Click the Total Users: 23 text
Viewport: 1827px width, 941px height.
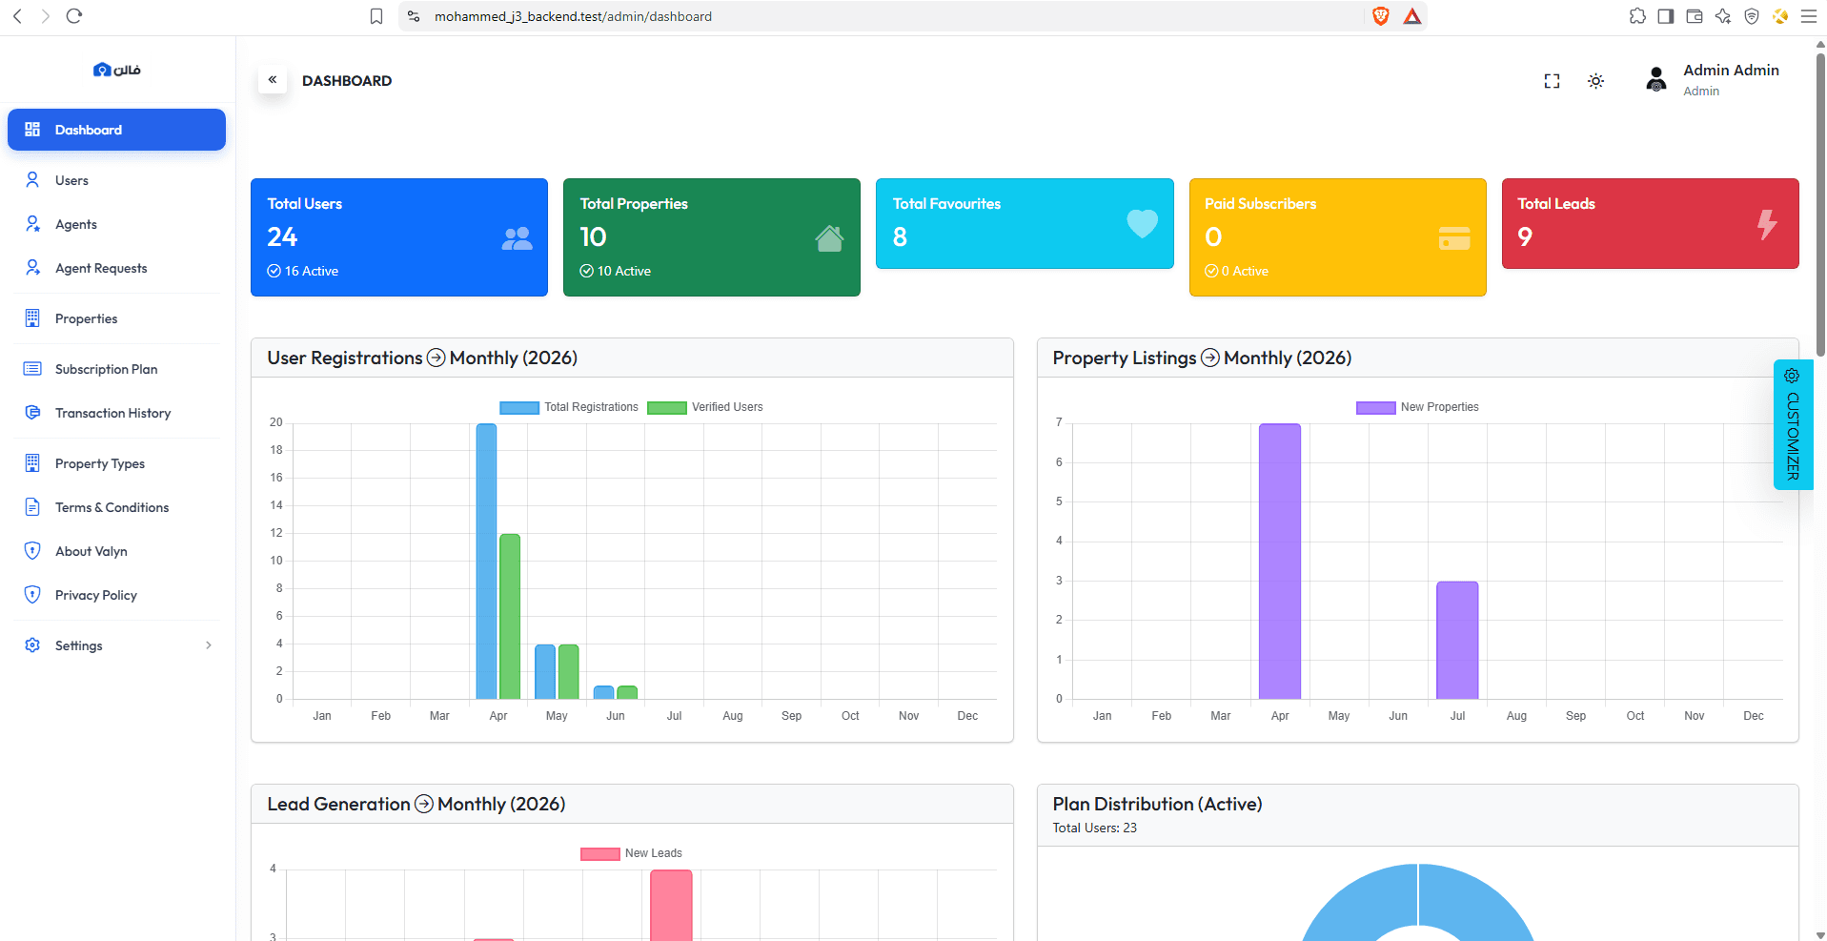(x=1094, y=828)
